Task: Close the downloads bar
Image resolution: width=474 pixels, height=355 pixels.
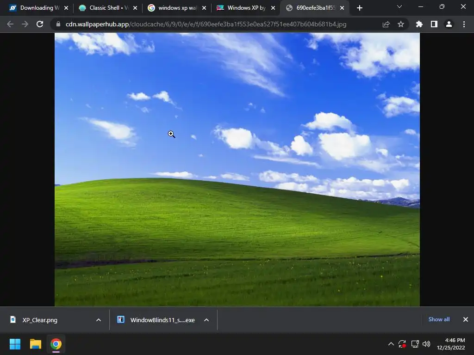Action: [x=466, y=319]
